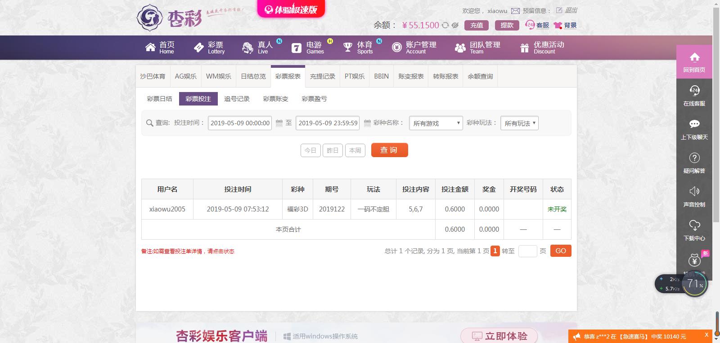This screenshot has width=720, height=343.
Task: Click the orange 查询 button
Action: [389, 150]
